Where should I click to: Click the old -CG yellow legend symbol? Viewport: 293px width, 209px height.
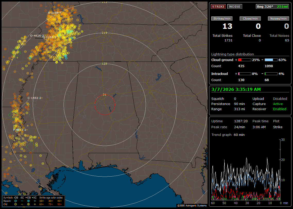tap(16, 204)
